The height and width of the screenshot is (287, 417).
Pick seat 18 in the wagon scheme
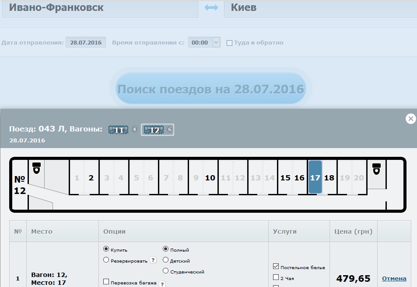[329, 178]
